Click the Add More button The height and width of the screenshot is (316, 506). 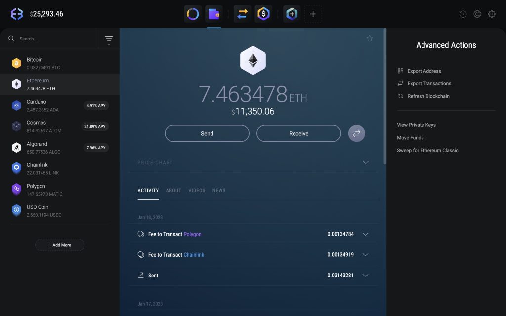pos(60,245)
